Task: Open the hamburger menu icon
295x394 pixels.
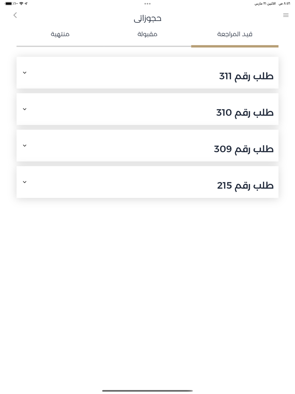Action: 286,15
